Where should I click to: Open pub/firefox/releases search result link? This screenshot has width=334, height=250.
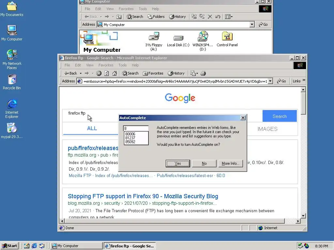[x=93, y=148]
